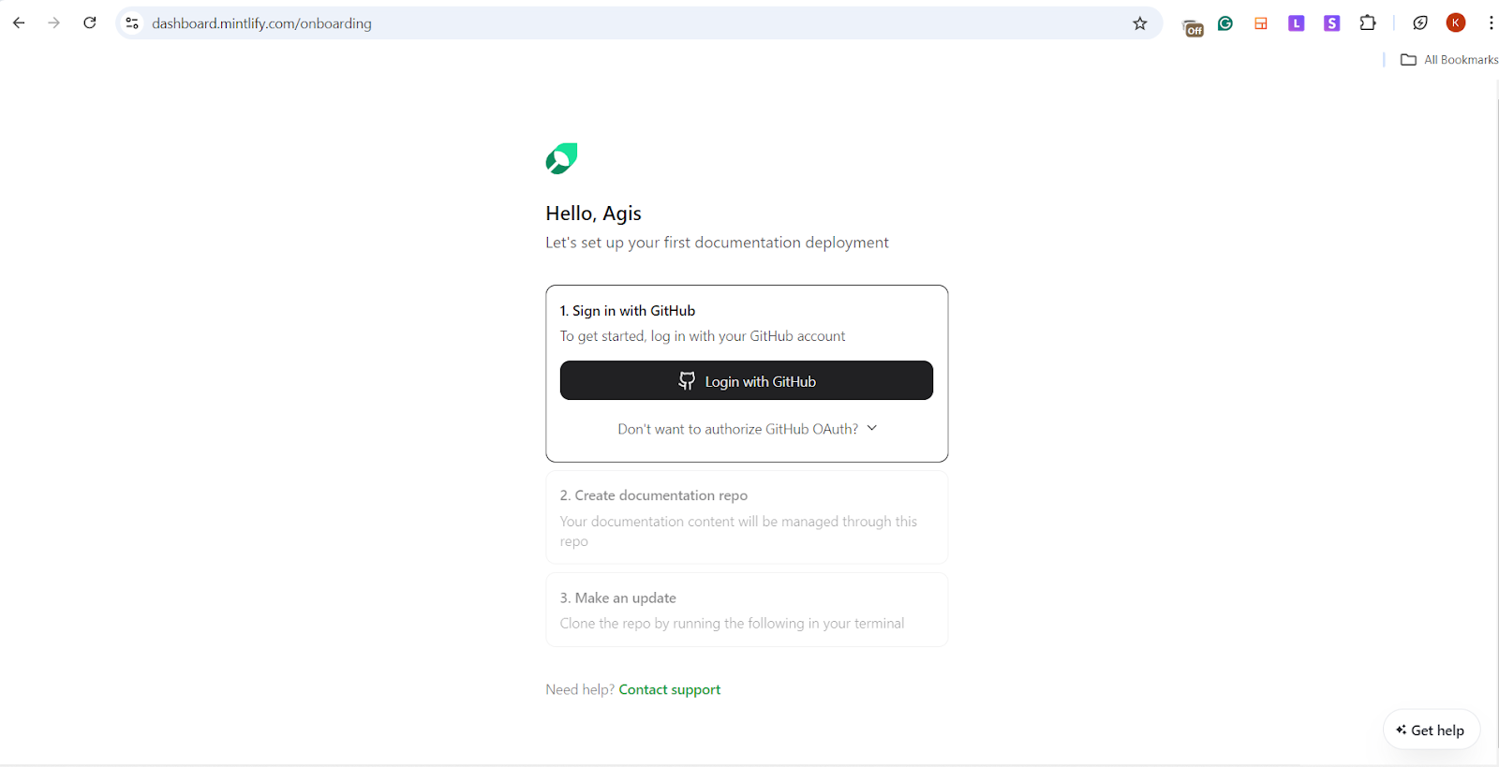Viewport: 1499px width, 767px height.
Task: Open the Grammarly extension icon
Action: click(1225, 23)
